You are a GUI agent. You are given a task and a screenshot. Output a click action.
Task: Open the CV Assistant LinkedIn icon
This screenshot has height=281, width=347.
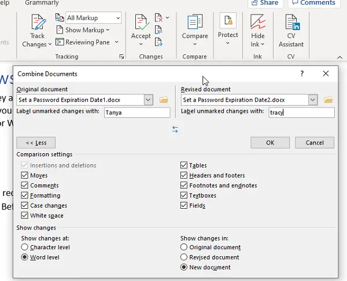click(292, 22)
